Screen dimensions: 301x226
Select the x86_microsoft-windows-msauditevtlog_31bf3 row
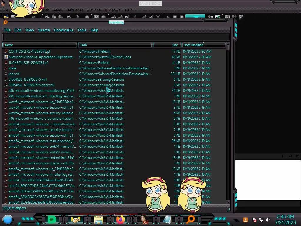(x=114, y=91)
